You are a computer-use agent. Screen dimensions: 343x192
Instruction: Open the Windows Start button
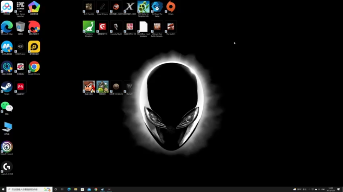click(x=3, y=189)
